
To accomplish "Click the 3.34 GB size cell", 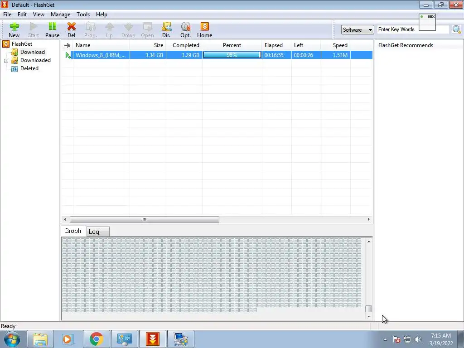I will tap(148, 55).
